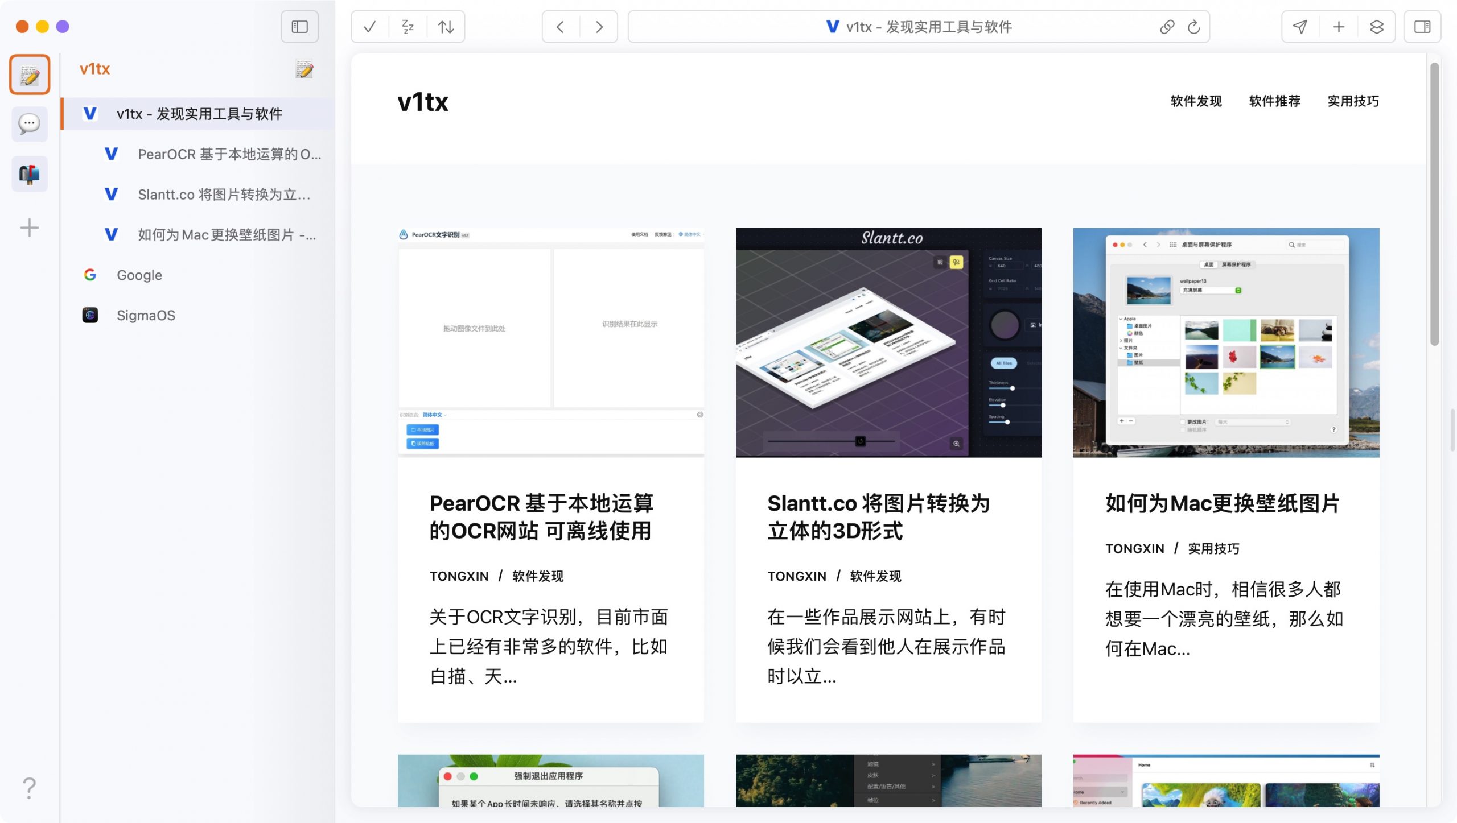Share the page via send arrow icon
This screenshot has width=1457, height=823.
(x=1299, y=26)
